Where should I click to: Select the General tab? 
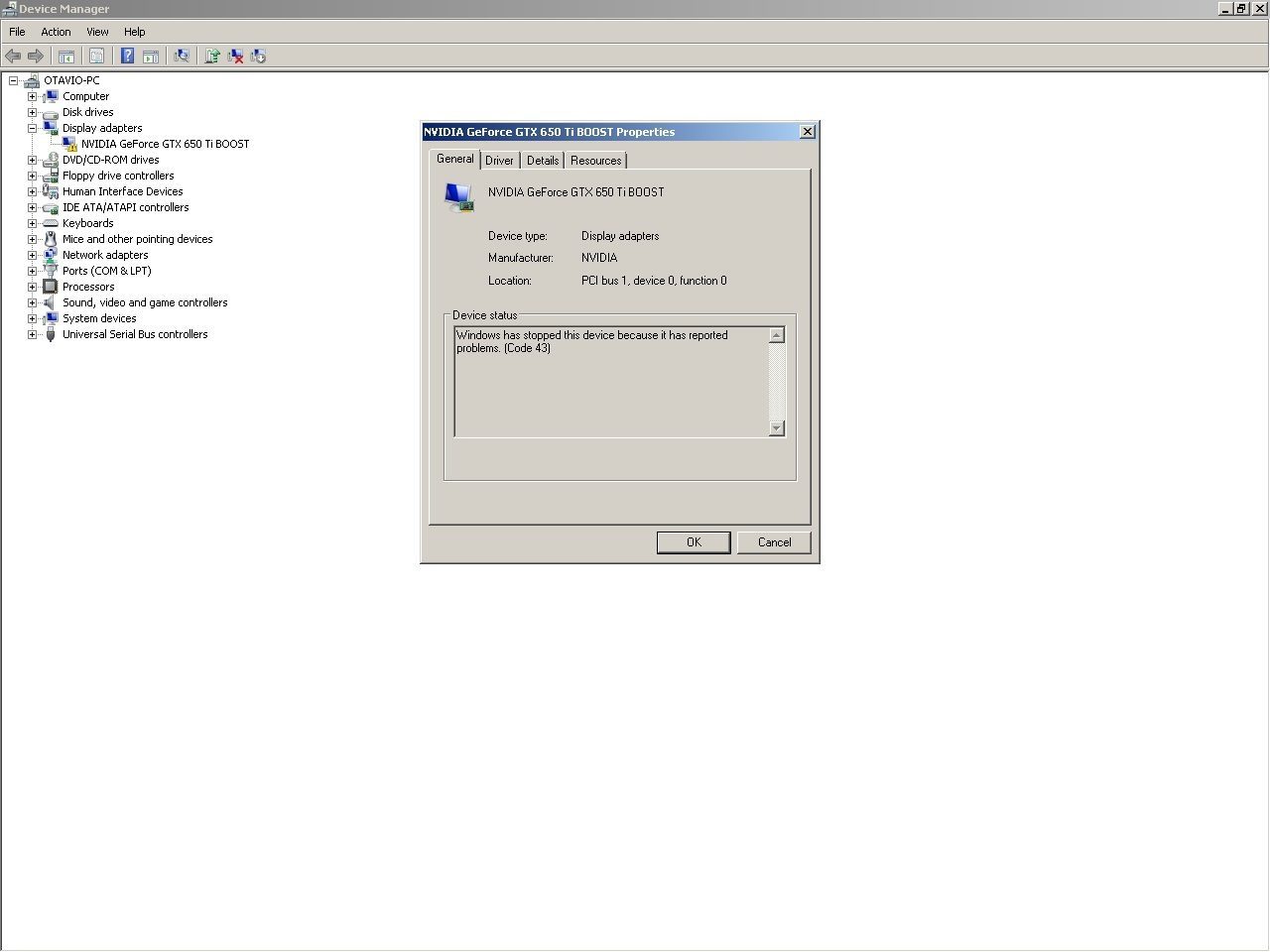pos(455,159)
